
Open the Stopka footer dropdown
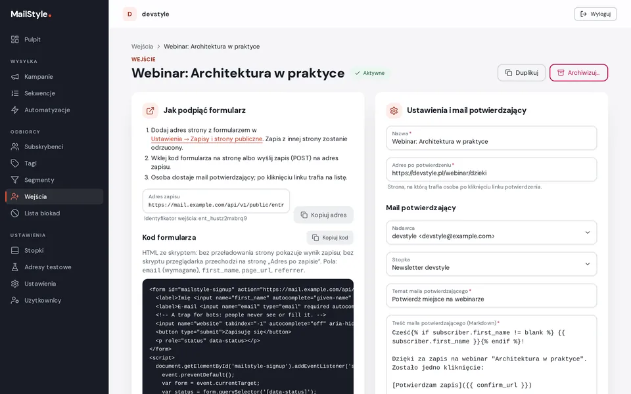coord(492,264)
